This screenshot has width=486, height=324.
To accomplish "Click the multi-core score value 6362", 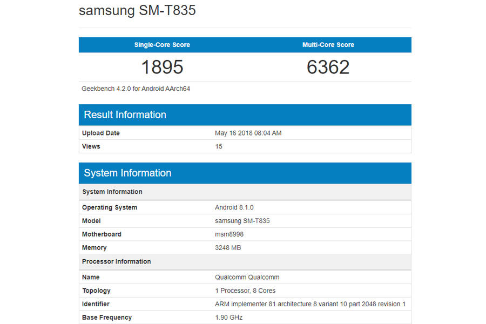I will (x=328, y=67).
